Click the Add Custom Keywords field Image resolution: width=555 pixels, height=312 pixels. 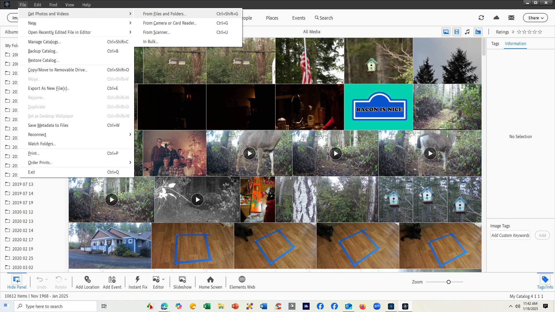[510, 235]
